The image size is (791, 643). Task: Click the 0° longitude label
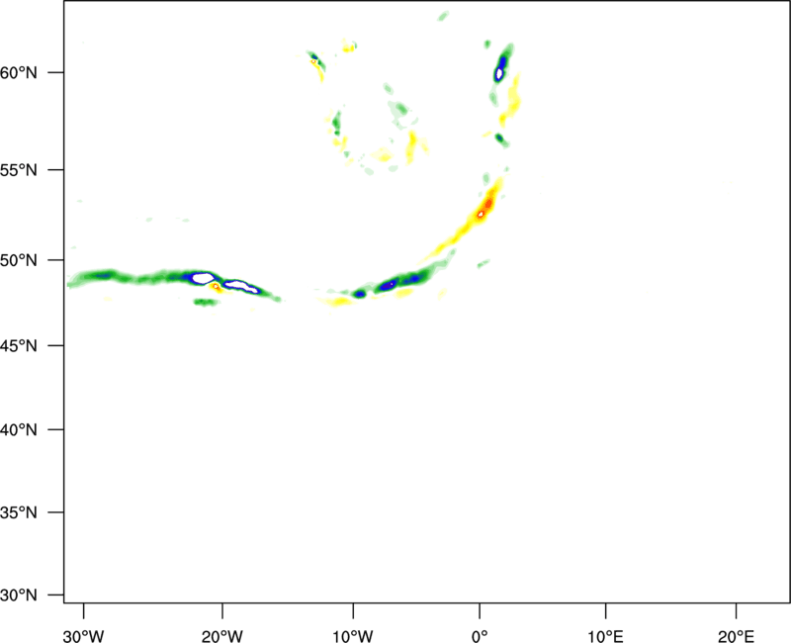pyautogui.click(x=480, y=636)
